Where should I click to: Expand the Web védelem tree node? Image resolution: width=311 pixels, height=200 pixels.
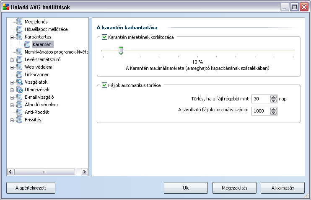[12, 67]
